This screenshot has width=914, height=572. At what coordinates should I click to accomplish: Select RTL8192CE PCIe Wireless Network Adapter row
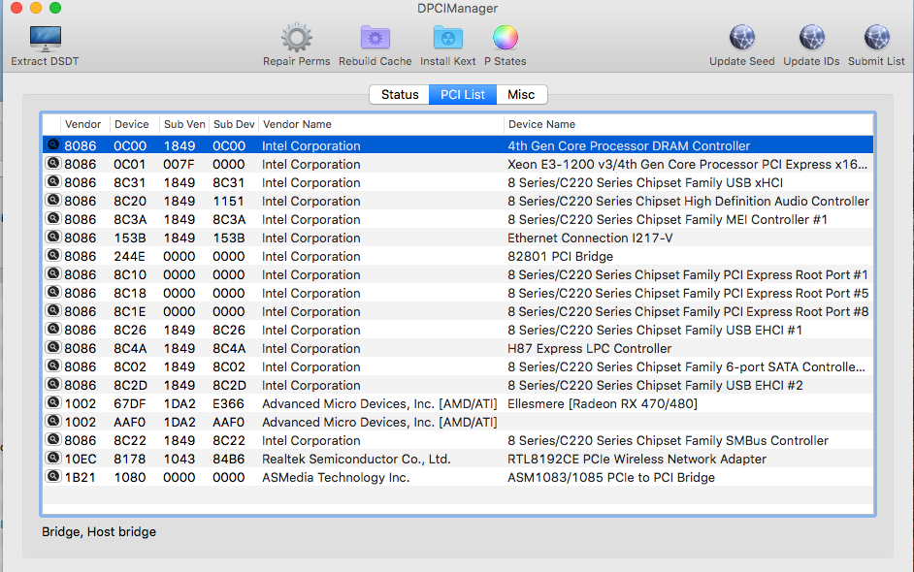(x=458, y=459)
